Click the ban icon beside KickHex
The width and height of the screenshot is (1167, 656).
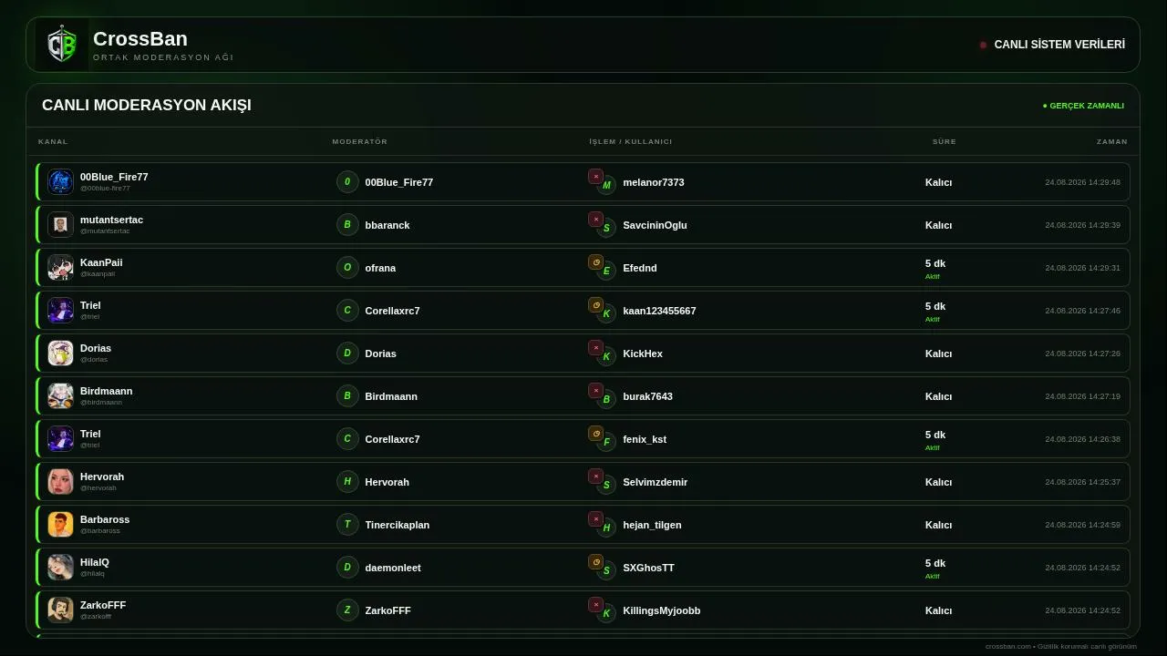pyautogui.click(x=595, y=348)
